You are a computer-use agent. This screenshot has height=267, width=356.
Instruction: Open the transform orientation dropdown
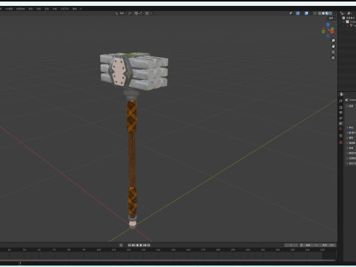(x=120, y=13)
